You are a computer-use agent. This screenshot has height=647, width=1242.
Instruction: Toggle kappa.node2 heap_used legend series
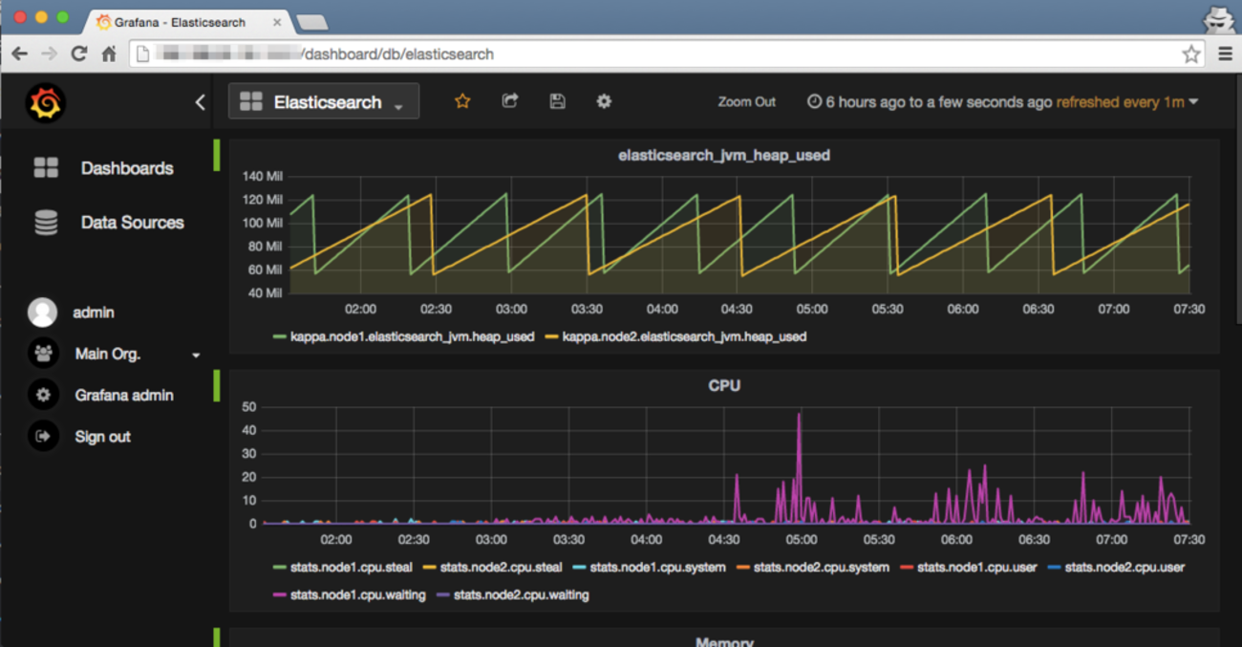[x=683, y=336]
